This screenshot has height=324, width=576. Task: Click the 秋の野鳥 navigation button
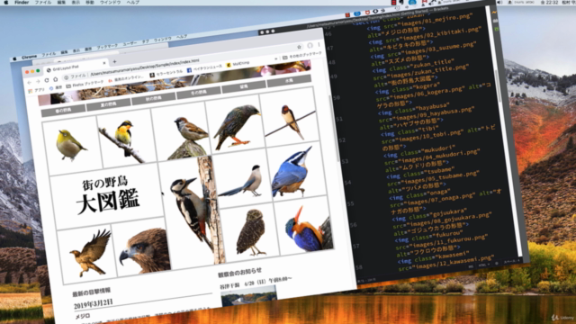click(x=154, y=98)
